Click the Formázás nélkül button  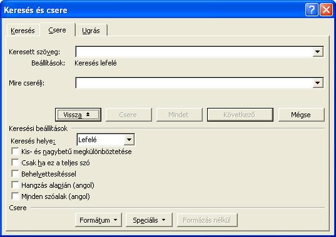coord(207,220)
